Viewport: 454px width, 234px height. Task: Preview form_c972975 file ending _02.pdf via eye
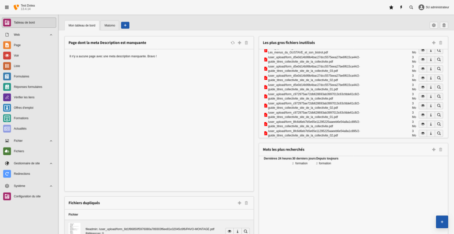coord(423,106)
